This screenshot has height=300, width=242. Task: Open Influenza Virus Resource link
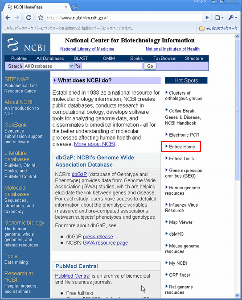(181, 208)
